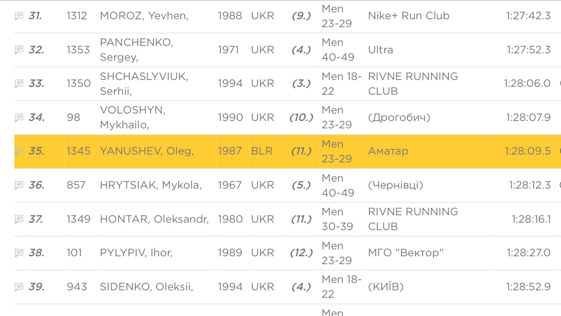Image resolution: width=561 pixels, height=316 pixels.
Task: Click PYLYPIV, Ihor name
Action: point(136,253)
